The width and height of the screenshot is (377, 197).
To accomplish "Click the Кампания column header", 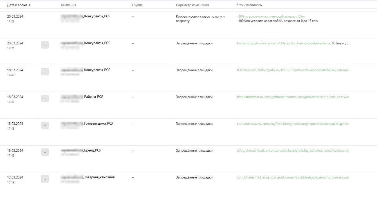I will (x=68, y=5).
